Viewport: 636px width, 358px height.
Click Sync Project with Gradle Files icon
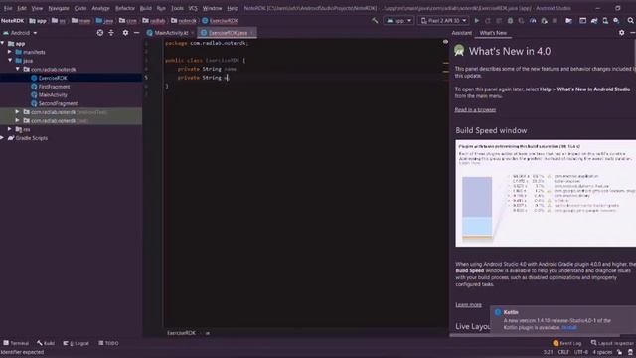pyautogui.click(x=594, y=20)
